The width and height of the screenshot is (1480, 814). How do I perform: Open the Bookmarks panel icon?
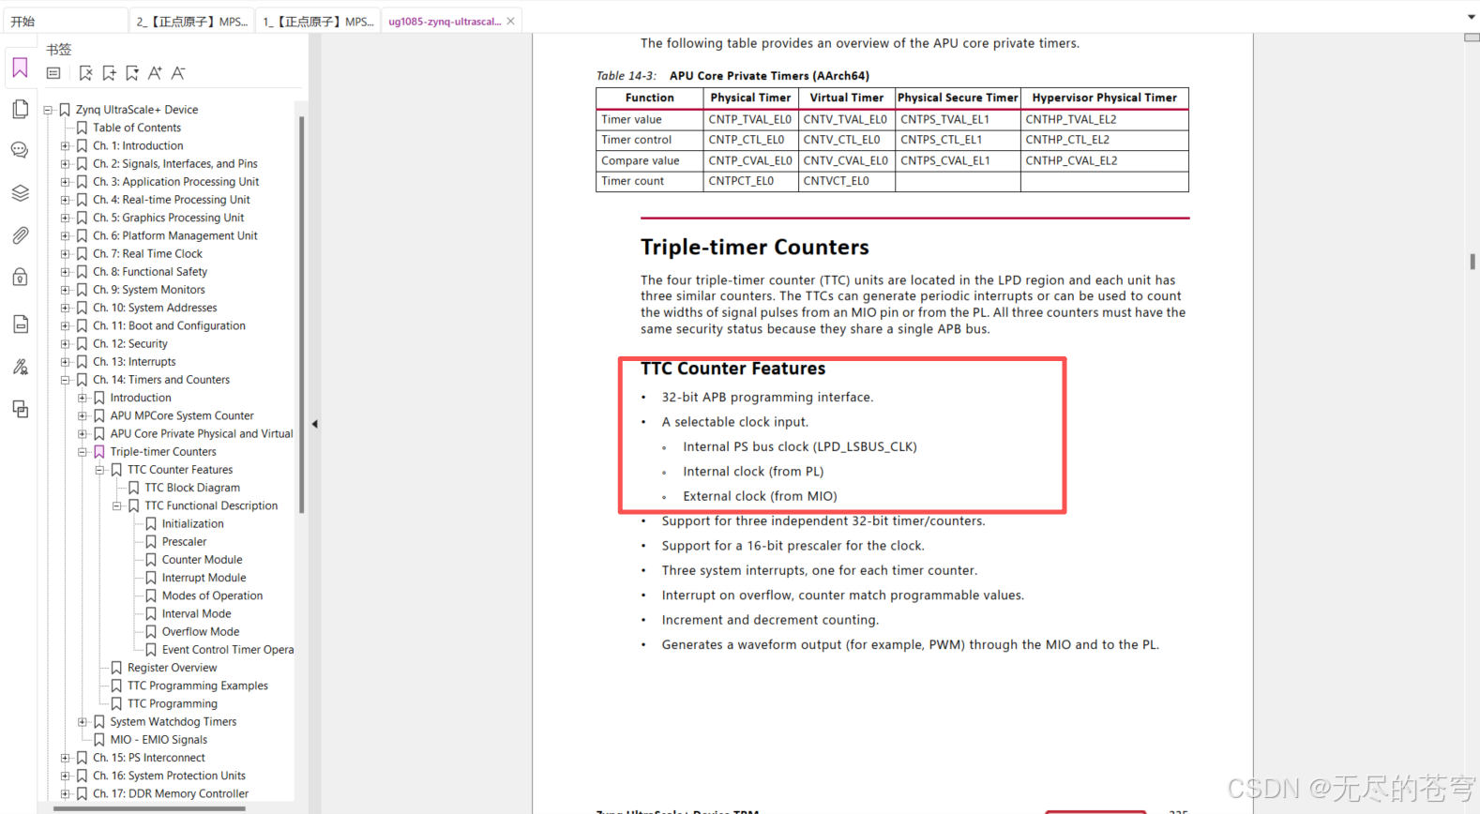20,68
